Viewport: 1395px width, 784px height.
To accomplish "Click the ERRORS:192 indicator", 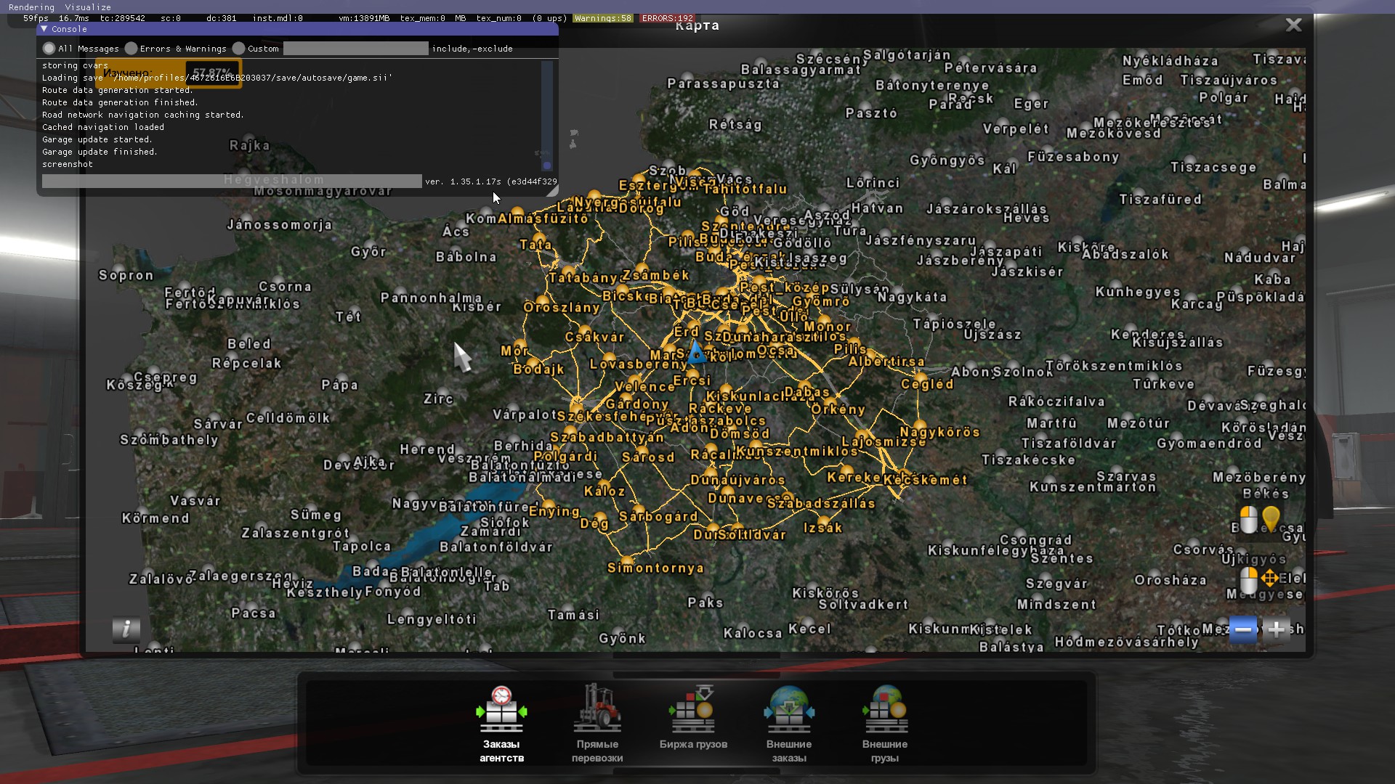I will click(667, 18).
